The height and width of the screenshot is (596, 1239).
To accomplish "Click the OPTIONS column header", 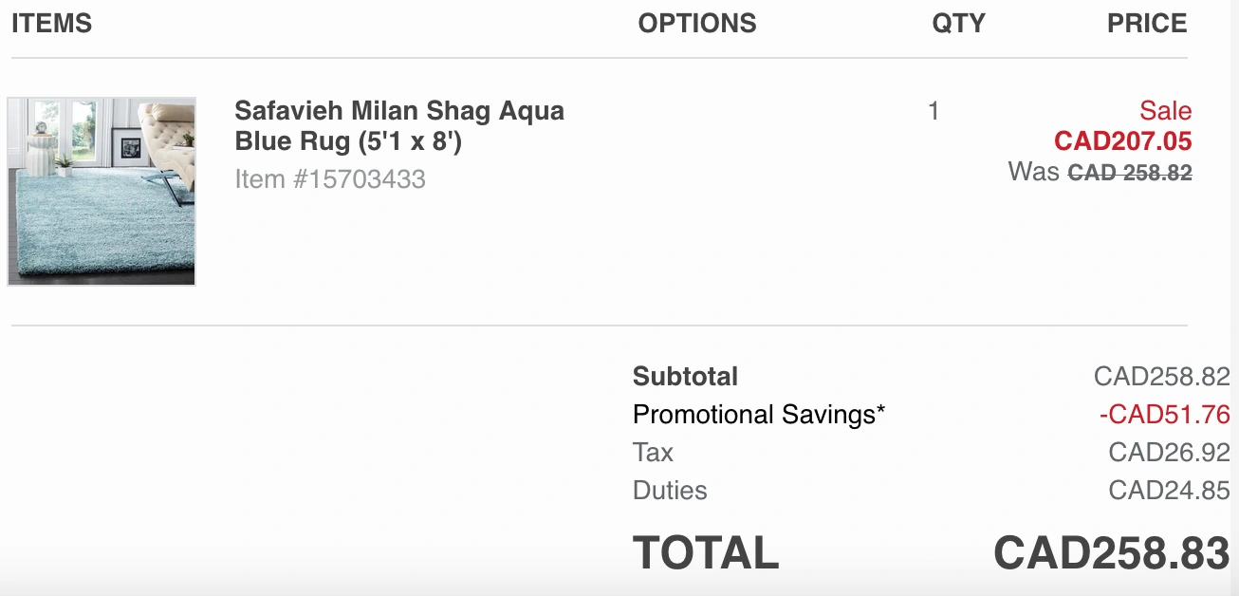I will tap(697, 24).
